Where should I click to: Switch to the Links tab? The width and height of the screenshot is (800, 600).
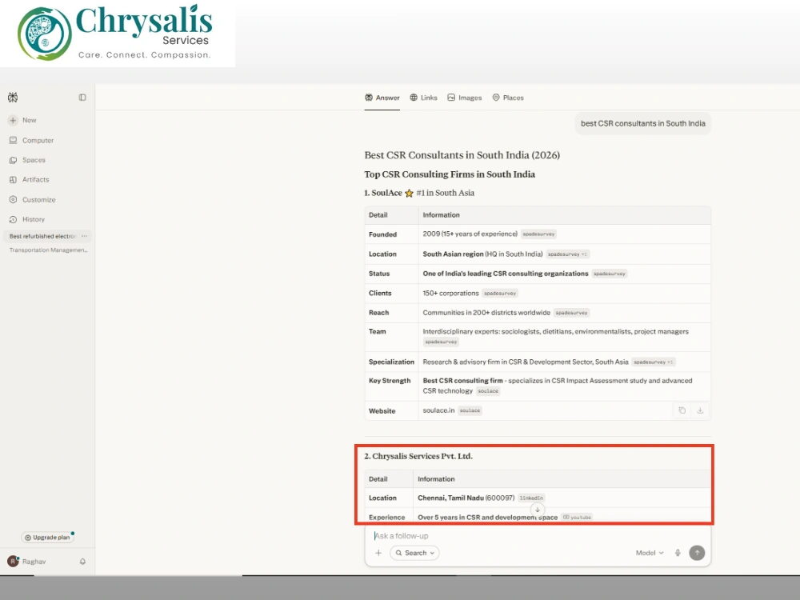tap(423, 98)
